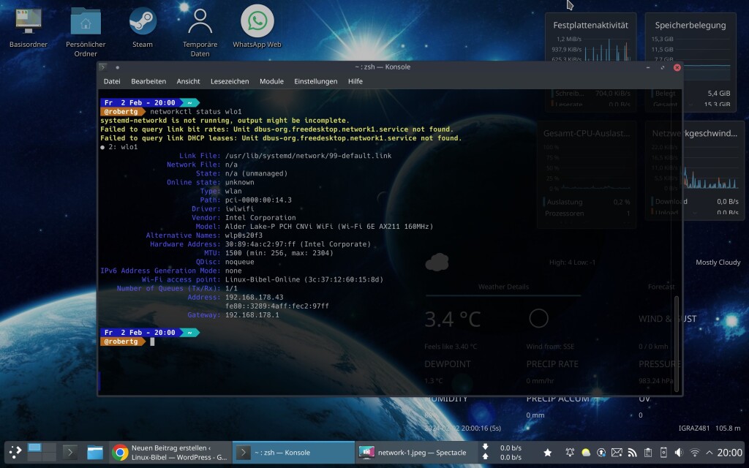749x468 pixels.
Task: Toggle the pin dot in the Konsole title bar
Action: [x=118, y=67]
